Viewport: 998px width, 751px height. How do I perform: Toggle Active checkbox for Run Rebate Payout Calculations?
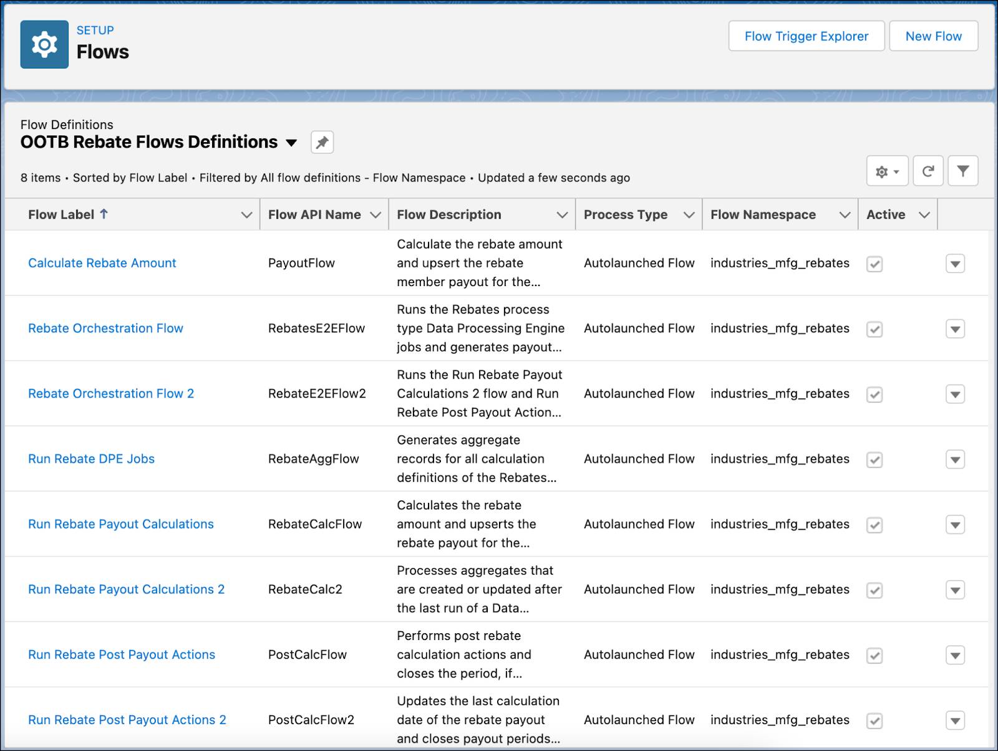click(874, 525)
